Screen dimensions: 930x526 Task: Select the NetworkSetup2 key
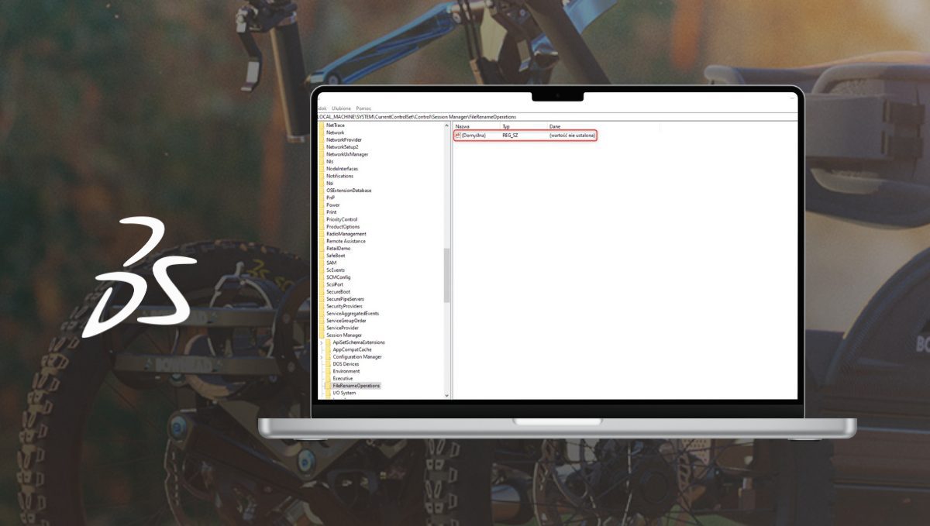[x=343, y=147]
